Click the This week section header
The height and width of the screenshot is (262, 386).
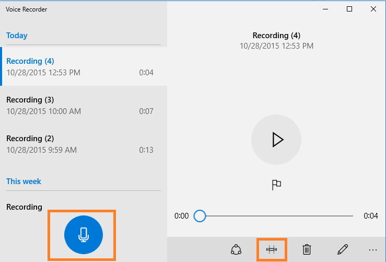click(24, 181)
